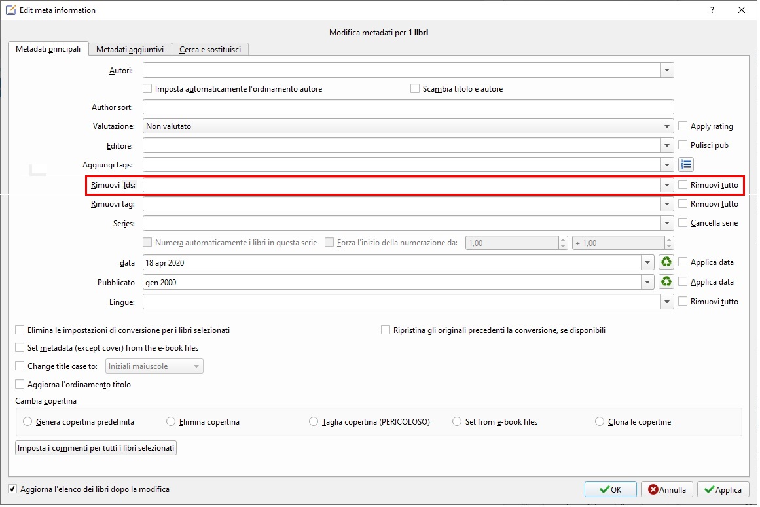Click into the Author sort text field
This screenshot has height=507, width=760.
coord(408,107)
